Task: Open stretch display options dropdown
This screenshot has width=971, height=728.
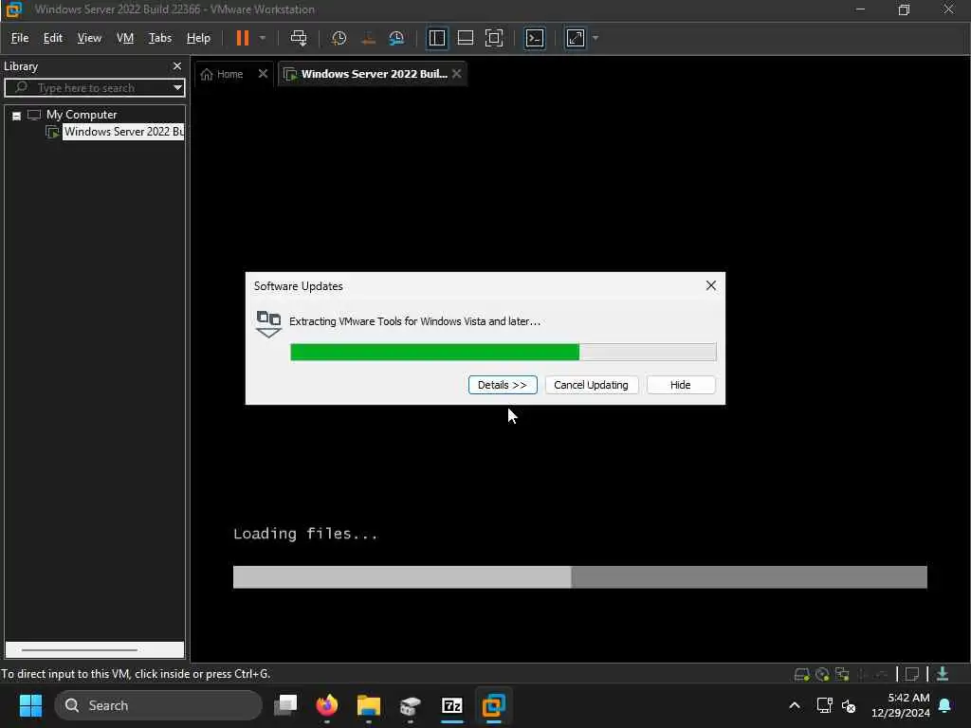Action: pos(595,38)
